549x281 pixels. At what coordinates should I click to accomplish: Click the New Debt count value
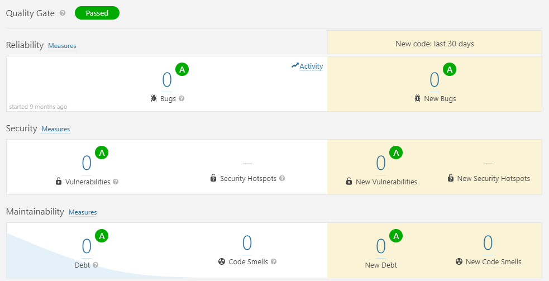click(x=381, y=246)
